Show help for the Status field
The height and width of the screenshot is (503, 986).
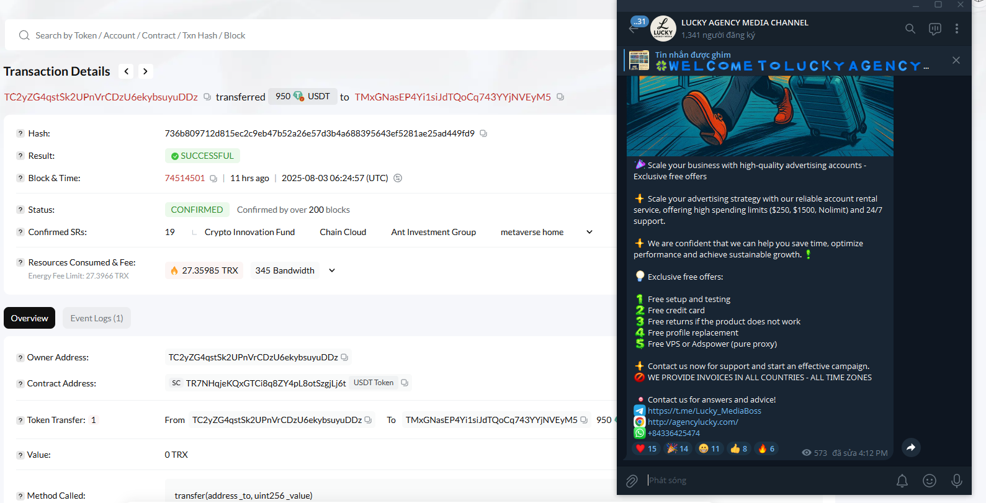point(20,210)
